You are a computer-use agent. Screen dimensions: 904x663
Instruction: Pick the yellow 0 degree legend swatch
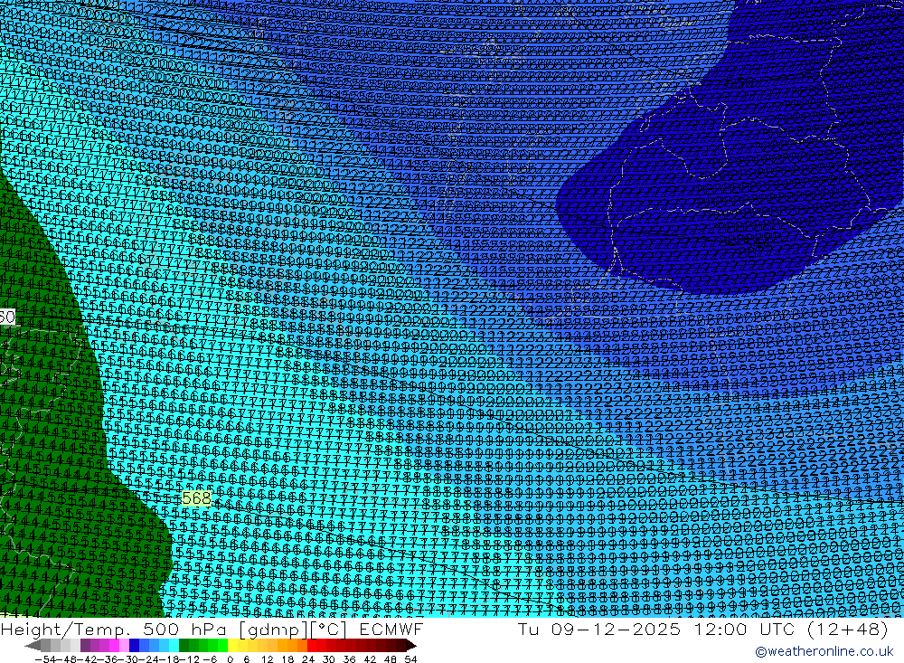click(x=233, y=646)
